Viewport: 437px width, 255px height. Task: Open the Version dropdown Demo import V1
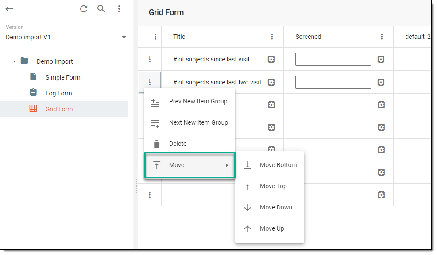[66, 37]
